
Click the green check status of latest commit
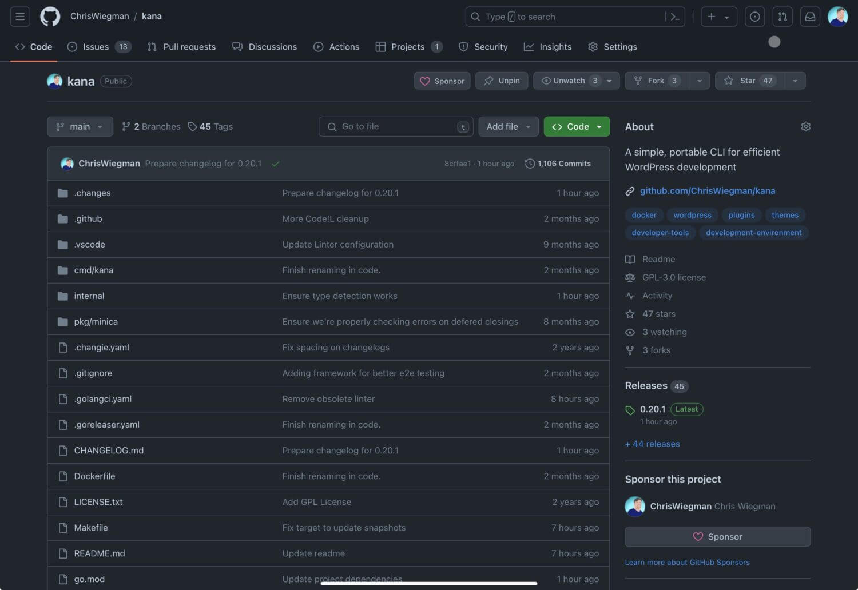276,164
